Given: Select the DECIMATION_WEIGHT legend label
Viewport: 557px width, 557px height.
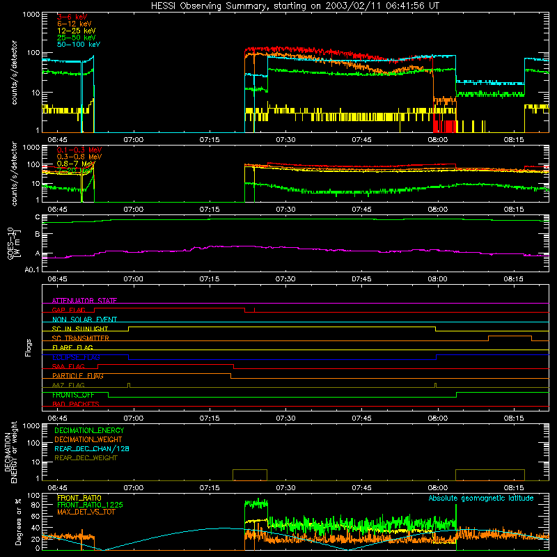Looking at the screenshot, I should point(88,439).
